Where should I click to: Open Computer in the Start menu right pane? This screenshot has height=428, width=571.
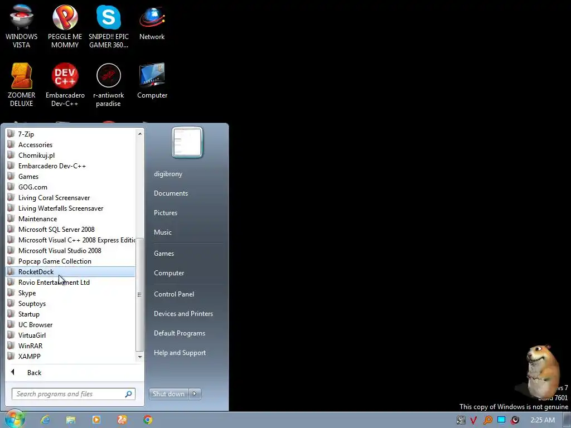[x=169, y=273]
